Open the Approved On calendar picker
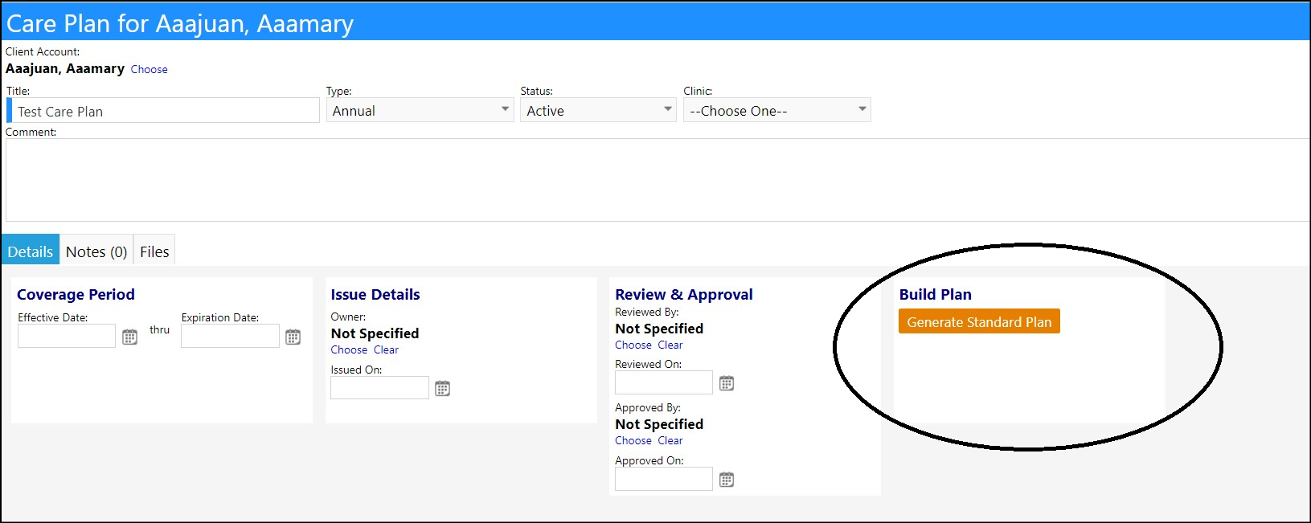 727,480
